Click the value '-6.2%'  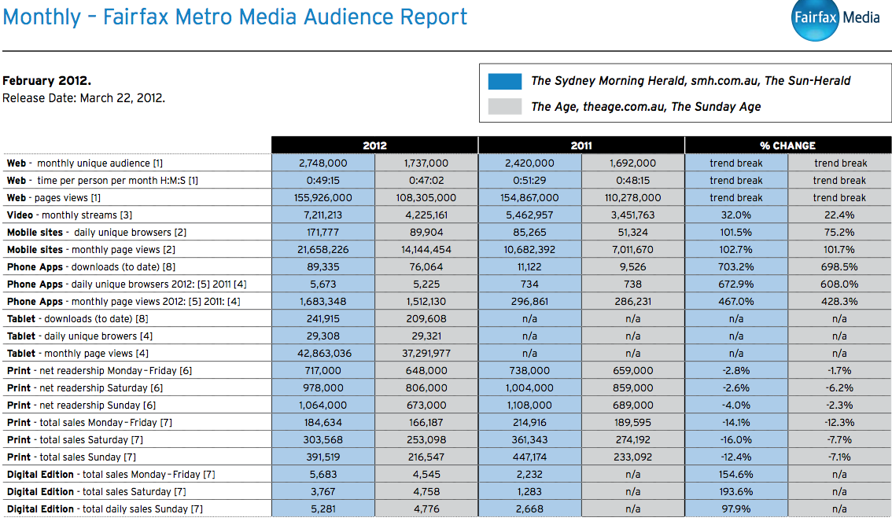[839, 388]
